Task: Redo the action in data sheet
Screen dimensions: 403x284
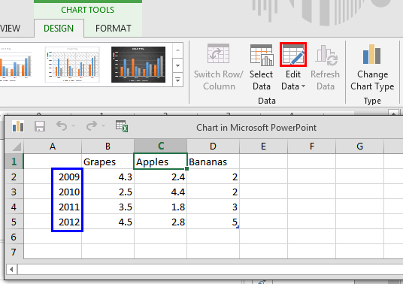Action: [92, 125]
